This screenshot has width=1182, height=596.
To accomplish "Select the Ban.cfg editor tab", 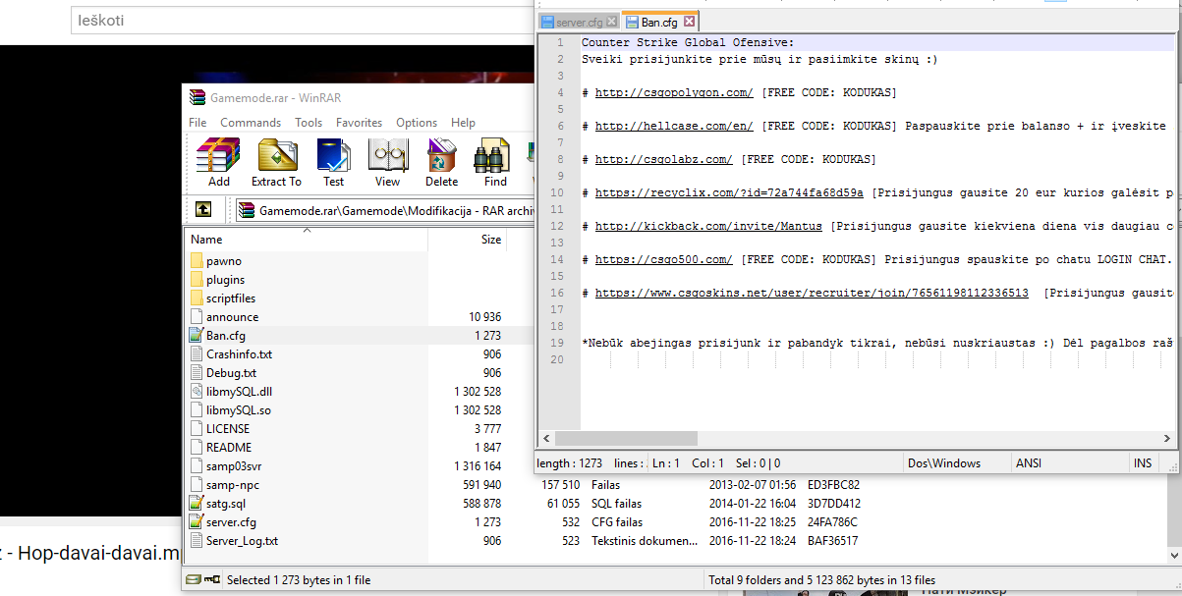I will coord(659,21).
